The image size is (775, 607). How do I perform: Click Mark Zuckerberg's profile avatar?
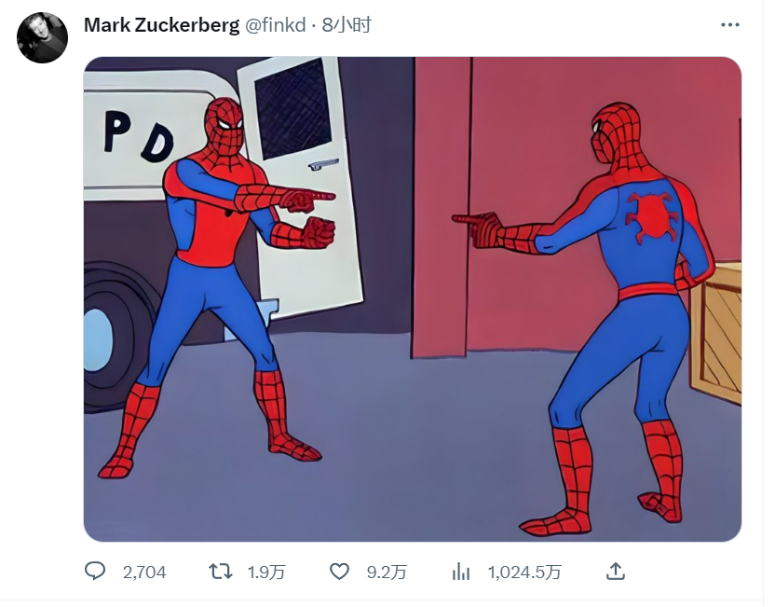42,38
